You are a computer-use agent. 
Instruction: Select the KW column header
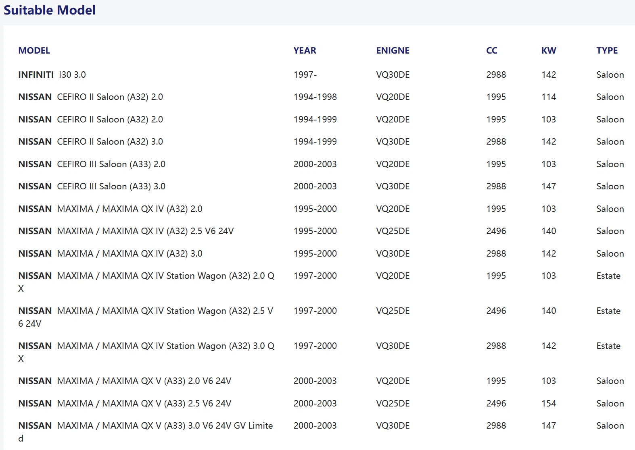(549, 50)
